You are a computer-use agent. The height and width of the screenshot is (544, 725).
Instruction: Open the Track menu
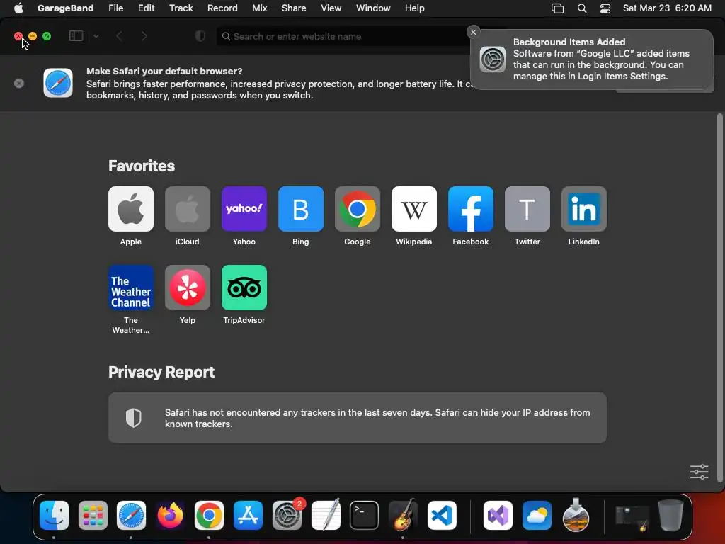[x=181, y=8]
